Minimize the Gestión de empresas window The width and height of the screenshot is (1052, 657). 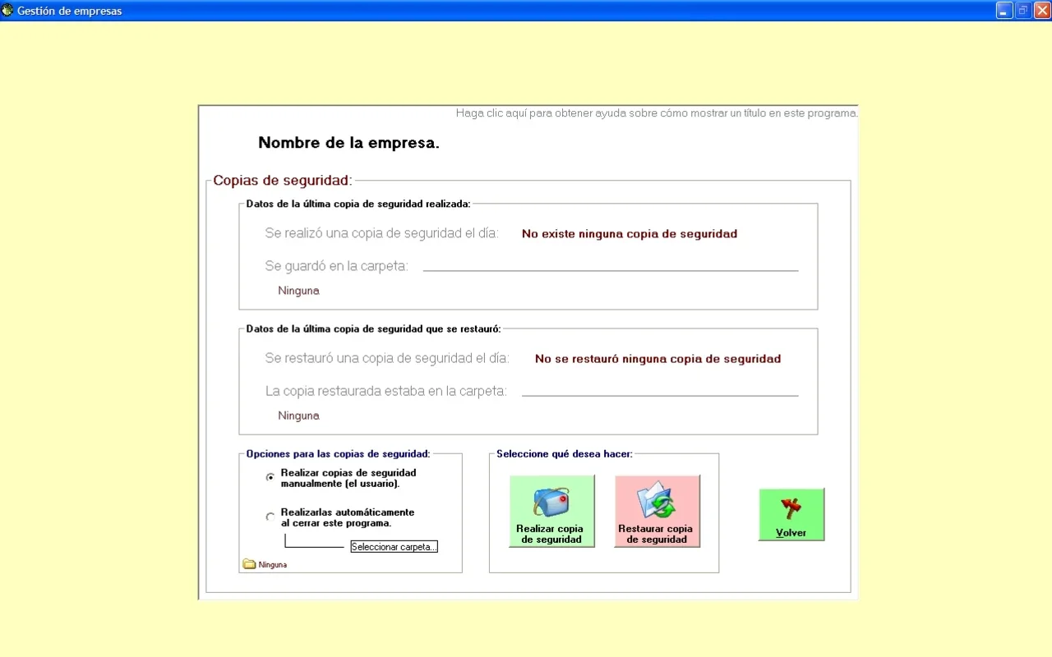(1004, 11)
